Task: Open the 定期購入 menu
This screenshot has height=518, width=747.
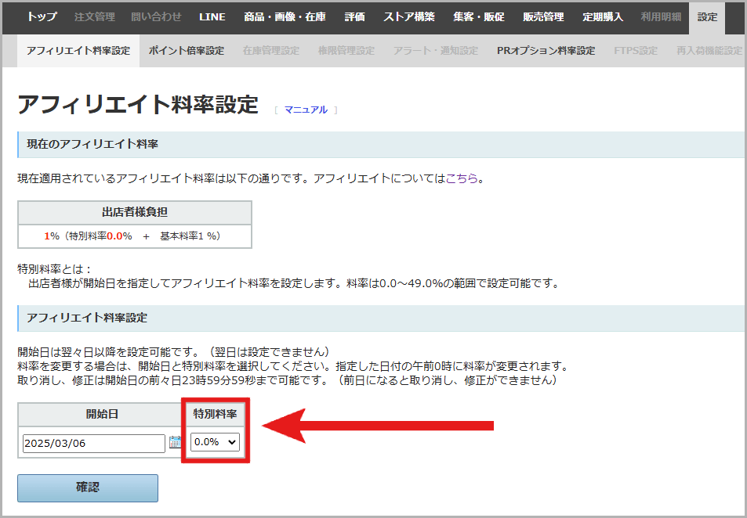Action: pos(602,17)
